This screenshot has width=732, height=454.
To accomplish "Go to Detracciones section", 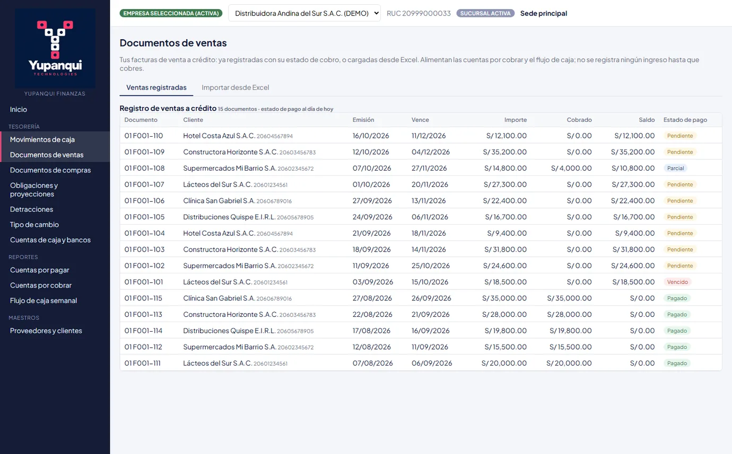I will (55, 209).
